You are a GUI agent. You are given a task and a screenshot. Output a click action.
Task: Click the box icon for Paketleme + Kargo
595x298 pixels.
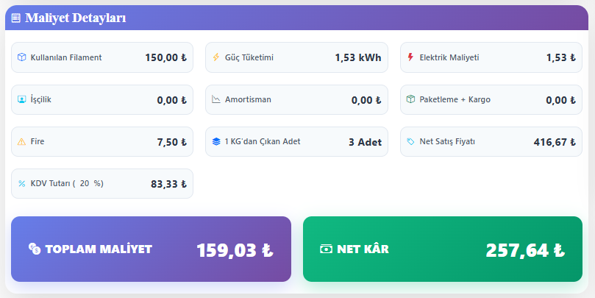tap(410, 99)
